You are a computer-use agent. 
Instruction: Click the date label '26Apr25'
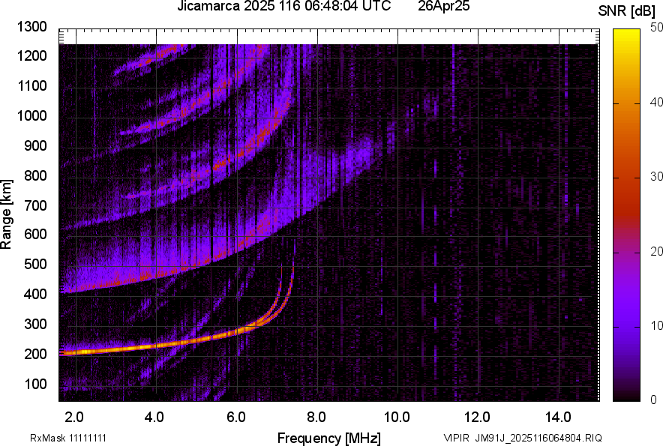[444, 6]
